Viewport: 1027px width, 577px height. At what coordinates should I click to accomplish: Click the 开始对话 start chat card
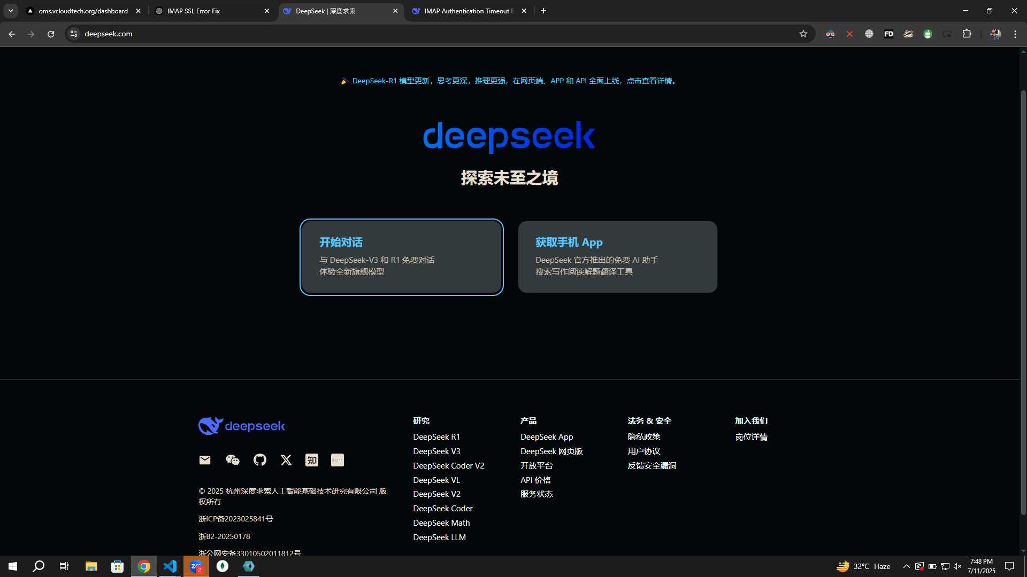point(402,257)
